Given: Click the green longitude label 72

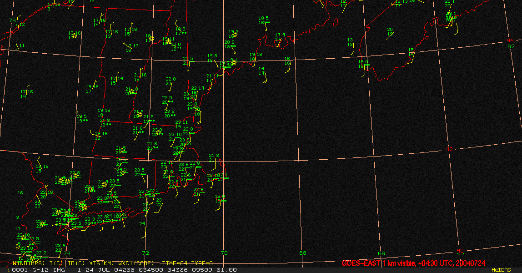Looking at the screenshot, I should (146, 253).
